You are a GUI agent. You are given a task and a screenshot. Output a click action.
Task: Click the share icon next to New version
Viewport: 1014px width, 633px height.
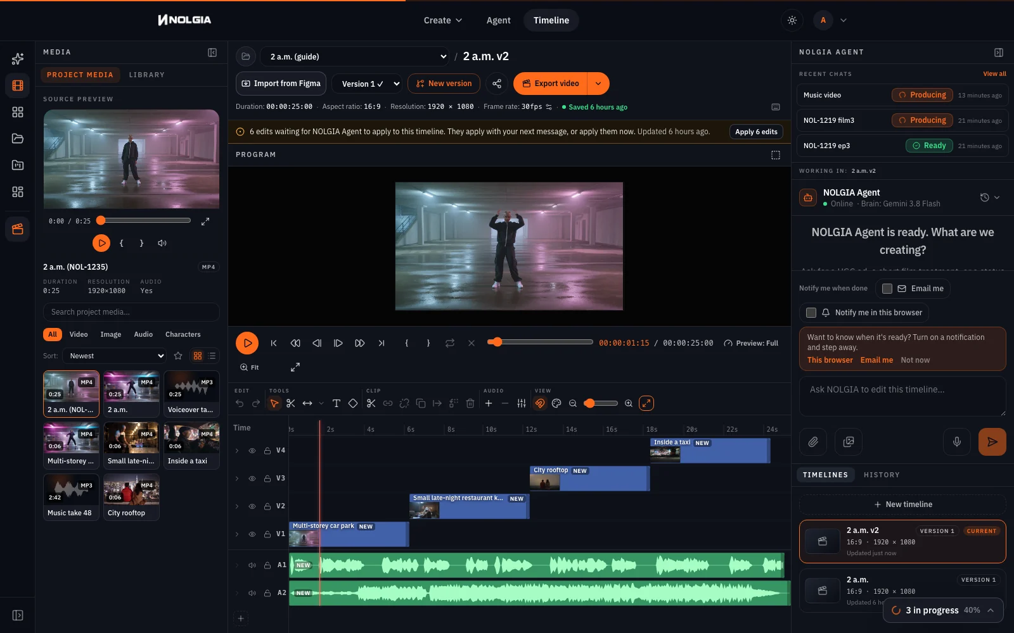(497, 84)
